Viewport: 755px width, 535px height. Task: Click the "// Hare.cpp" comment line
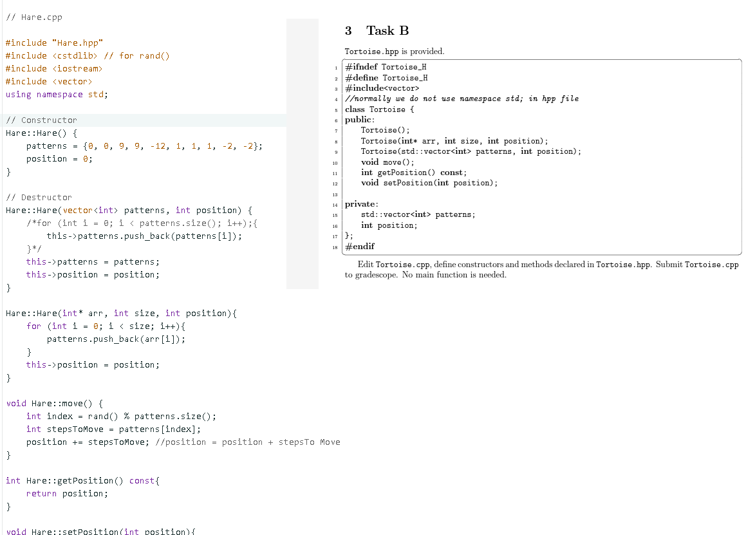[x=33, y=17]
